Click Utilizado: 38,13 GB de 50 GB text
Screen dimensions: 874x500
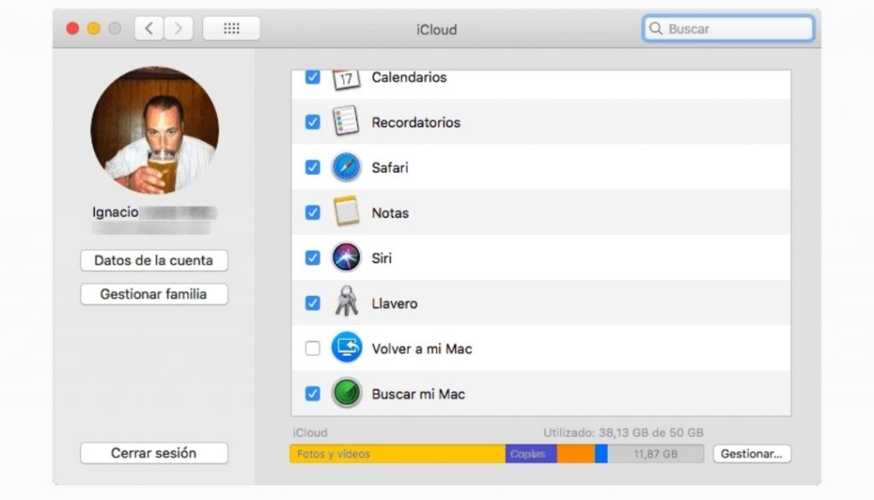pos(623,433)
